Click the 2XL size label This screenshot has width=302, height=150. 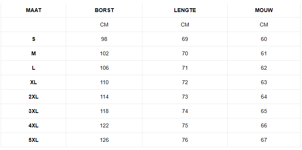33,97
